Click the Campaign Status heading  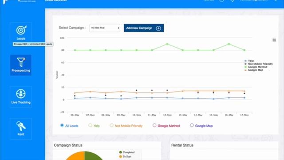pyautogui.click(x=68, y=145)
